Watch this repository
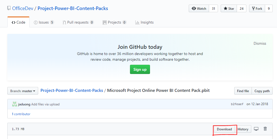277x139 pixels. click(199, 8)
